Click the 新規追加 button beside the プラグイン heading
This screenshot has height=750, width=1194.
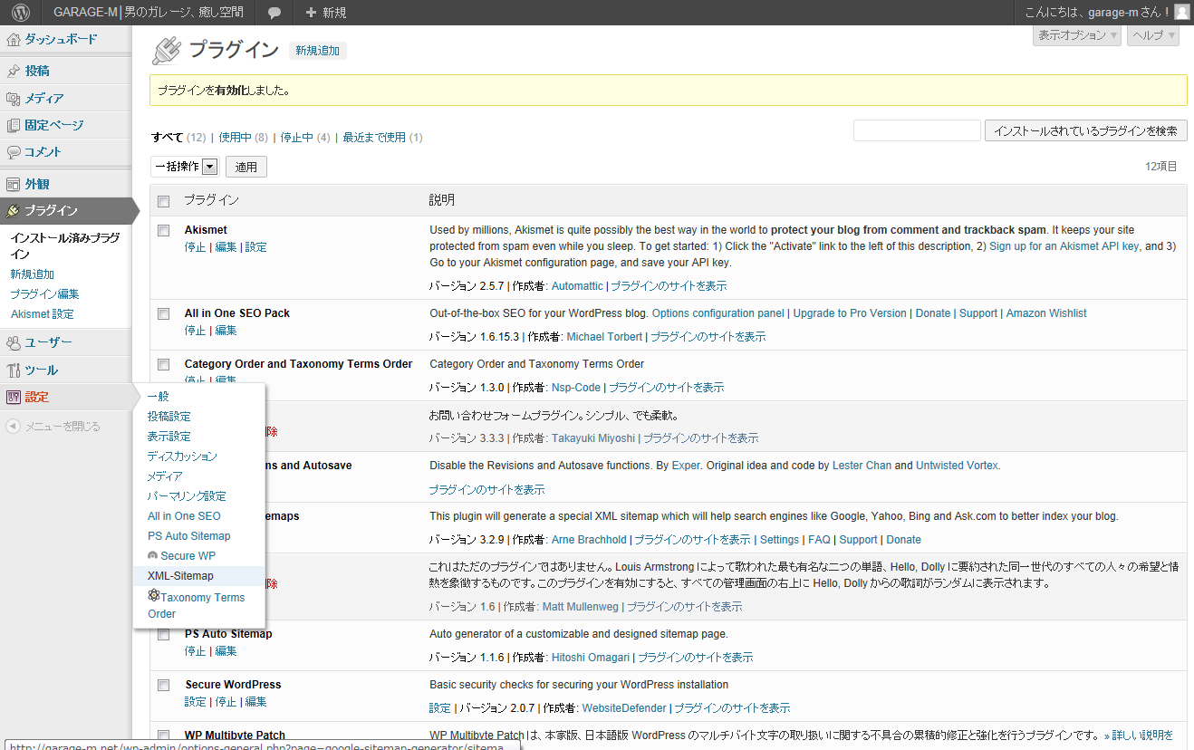click(x=318, y=51)
